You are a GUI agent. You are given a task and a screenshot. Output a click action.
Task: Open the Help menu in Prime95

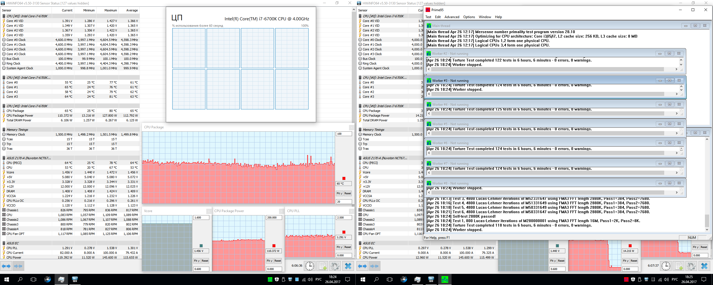tap(498, 17)
